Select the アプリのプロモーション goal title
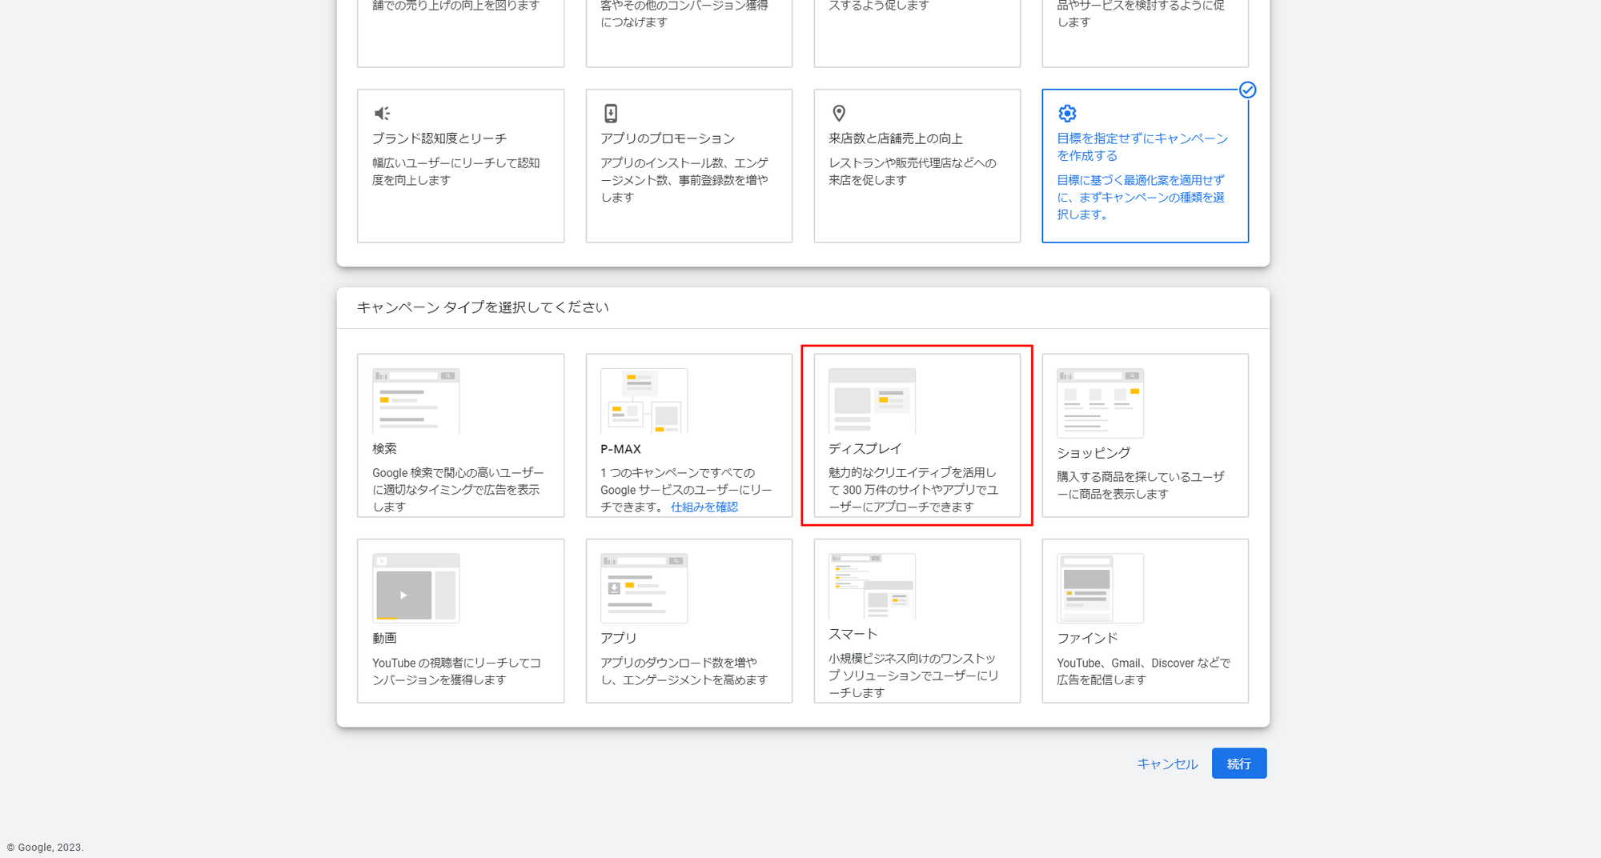The image size is (1601, 858). coord(668,138)
